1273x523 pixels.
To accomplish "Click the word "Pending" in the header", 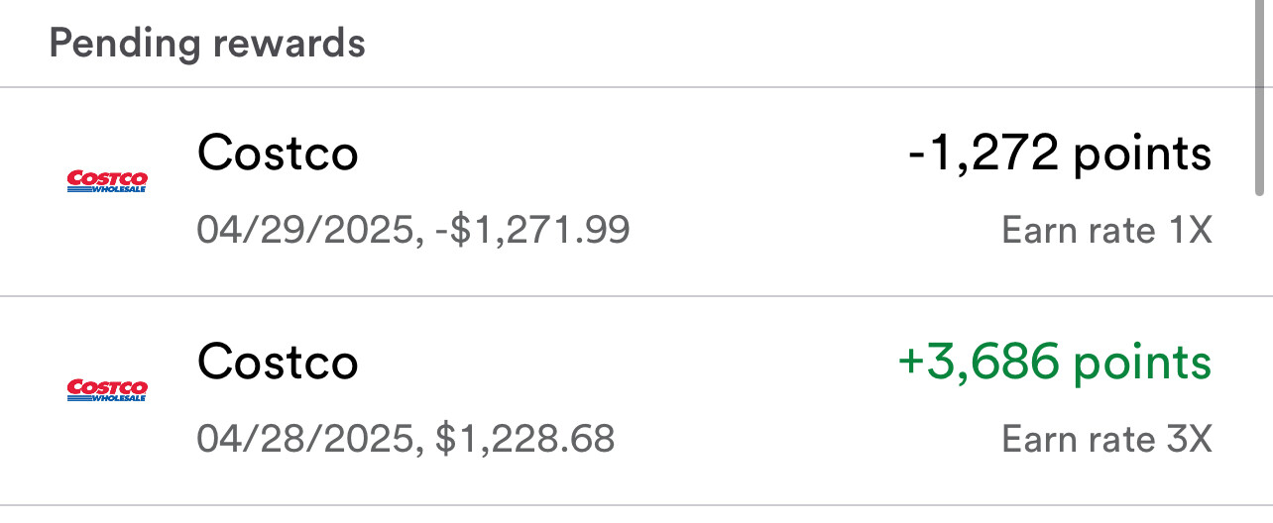I will tap(120, 45).
